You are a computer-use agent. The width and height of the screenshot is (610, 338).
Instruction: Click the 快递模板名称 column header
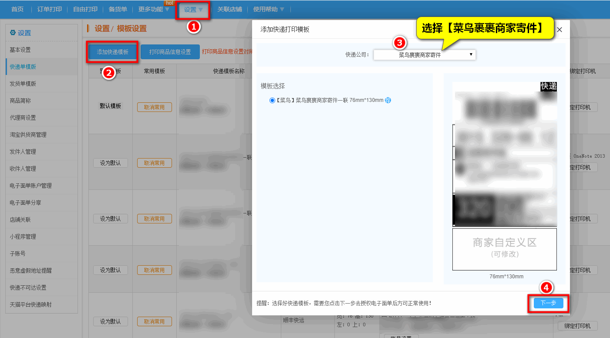(229, 71)
